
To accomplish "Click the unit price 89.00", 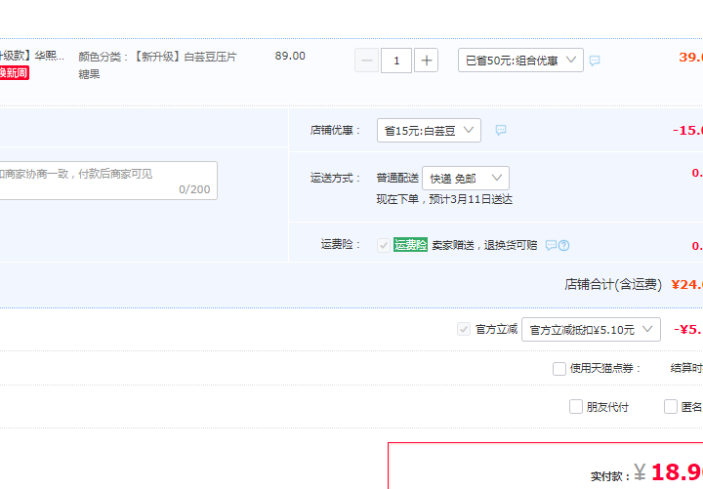I will [290, 56].
